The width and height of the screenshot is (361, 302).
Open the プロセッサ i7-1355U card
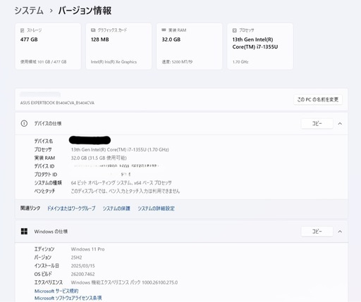tap(260, 46)
